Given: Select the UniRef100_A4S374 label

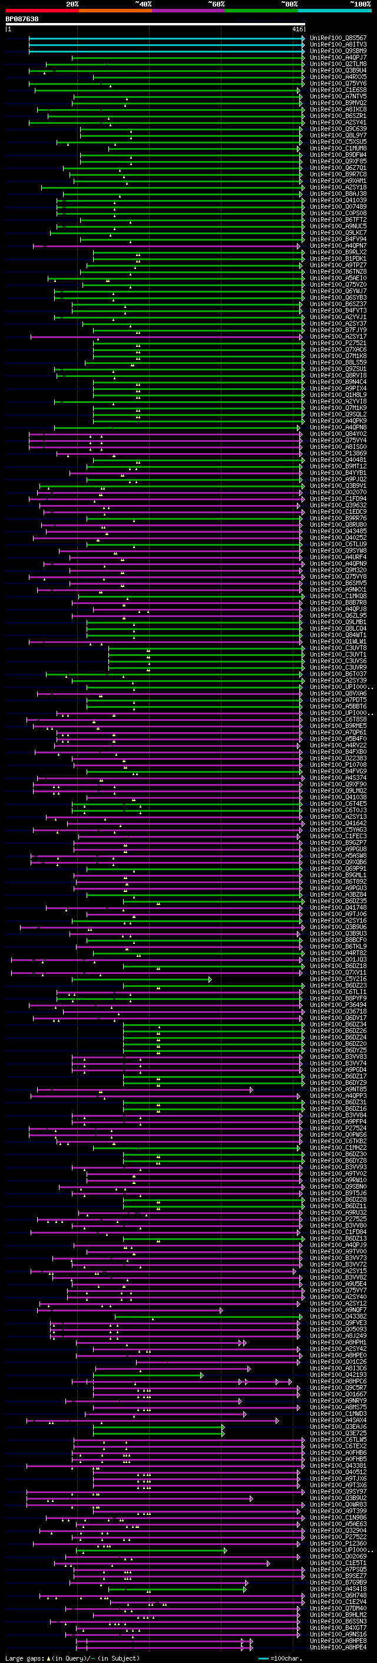Looking at the screenshot, I should coord(338,778).
